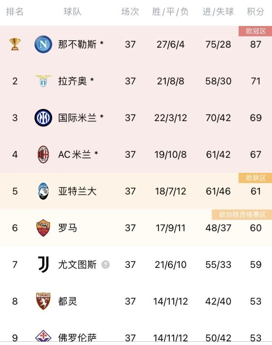272x345 pixels.
Task: Select the Juventus J logo
Action: coord(43,264)
